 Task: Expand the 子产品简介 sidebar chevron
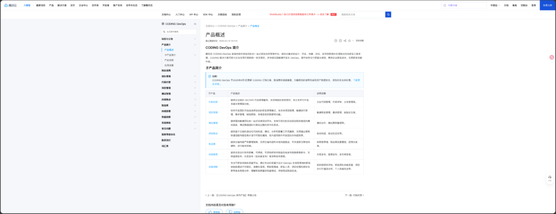195,55
